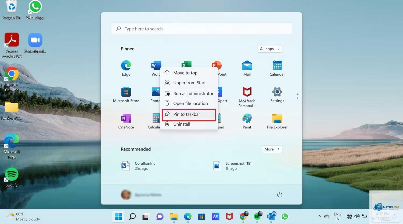Click Pin to taskbar menu entry
The height and width of the screenshot is (224, 403).
[x=189, y=114]
